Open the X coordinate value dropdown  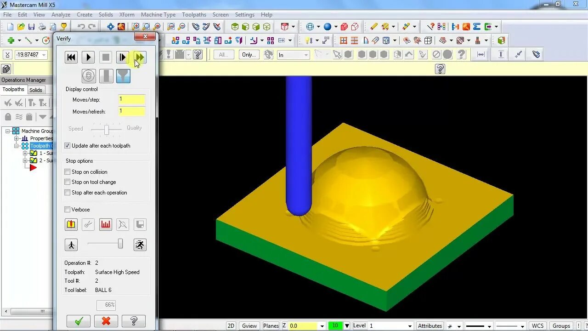pyautogui.click(x=44, y=55)
